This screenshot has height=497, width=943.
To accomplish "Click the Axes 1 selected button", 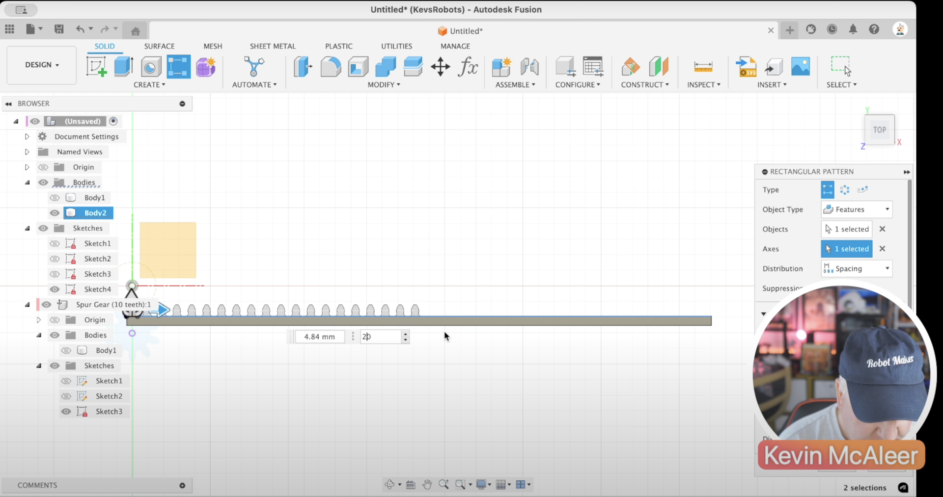I will pyautogui.click(x=847, y=249).
